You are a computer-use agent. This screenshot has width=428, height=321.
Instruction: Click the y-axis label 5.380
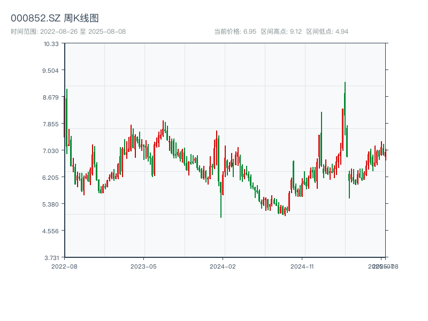50,204
